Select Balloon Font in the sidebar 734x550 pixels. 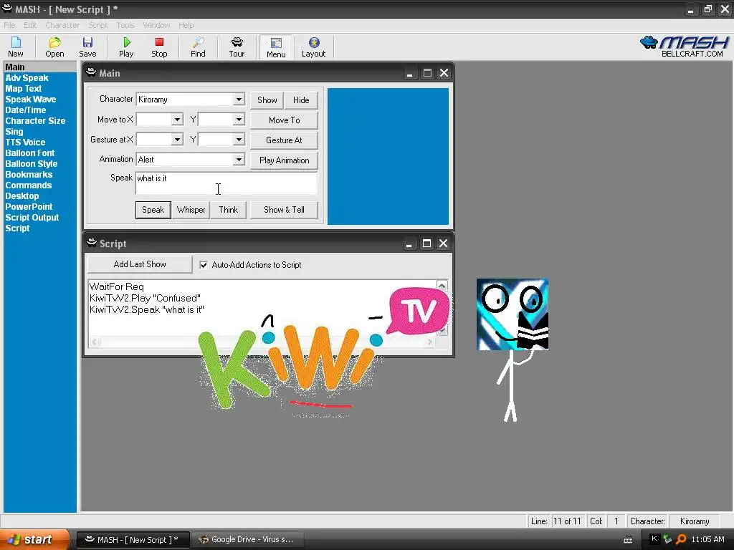tap(30, 153)
